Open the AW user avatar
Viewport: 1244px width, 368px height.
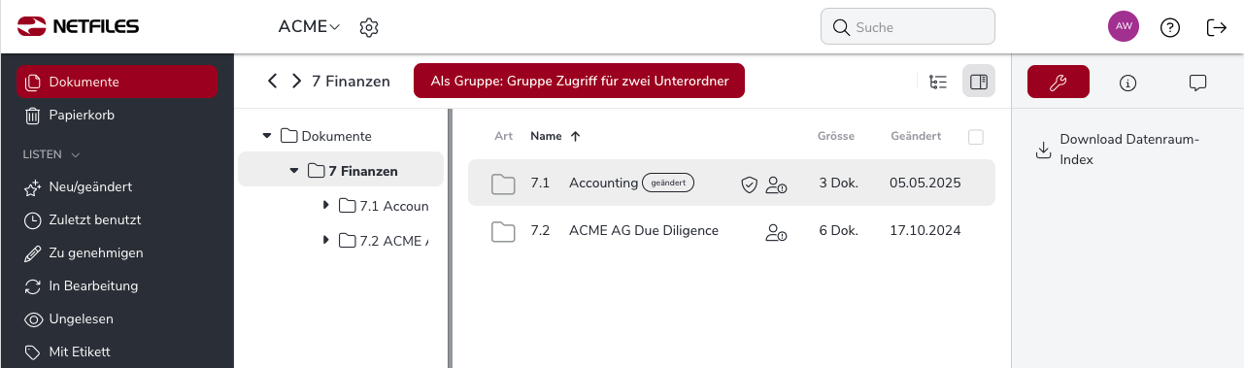1124,26
